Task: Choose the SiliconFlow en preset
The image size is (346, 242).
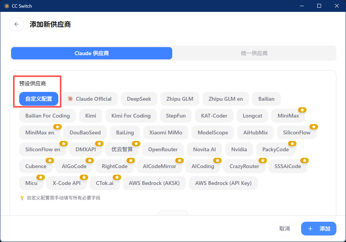Action: tap(43, 149)
